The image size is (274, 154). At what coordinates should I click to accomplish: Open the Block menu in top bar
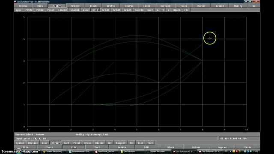point(93,6)
